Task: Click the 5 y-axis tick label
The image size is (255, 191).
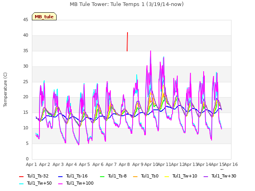Action: coord(27,144)
